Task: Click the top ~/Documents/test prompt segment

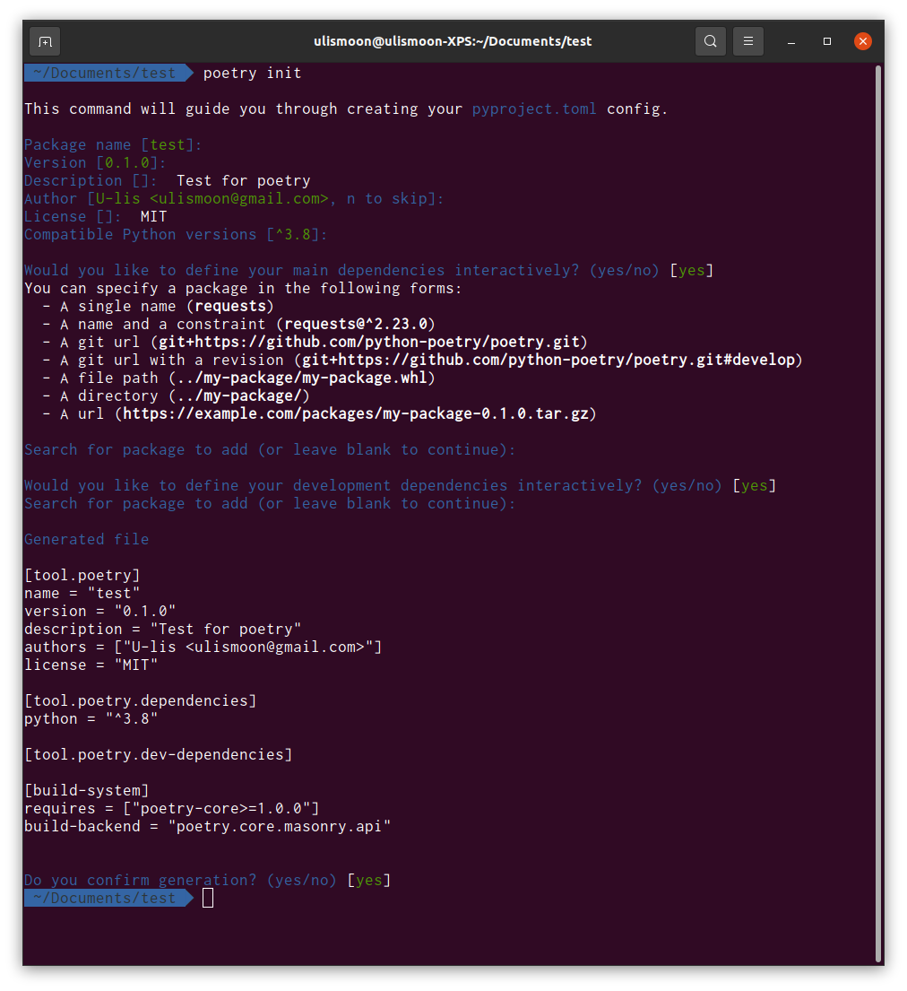Action: click(108, 74)
